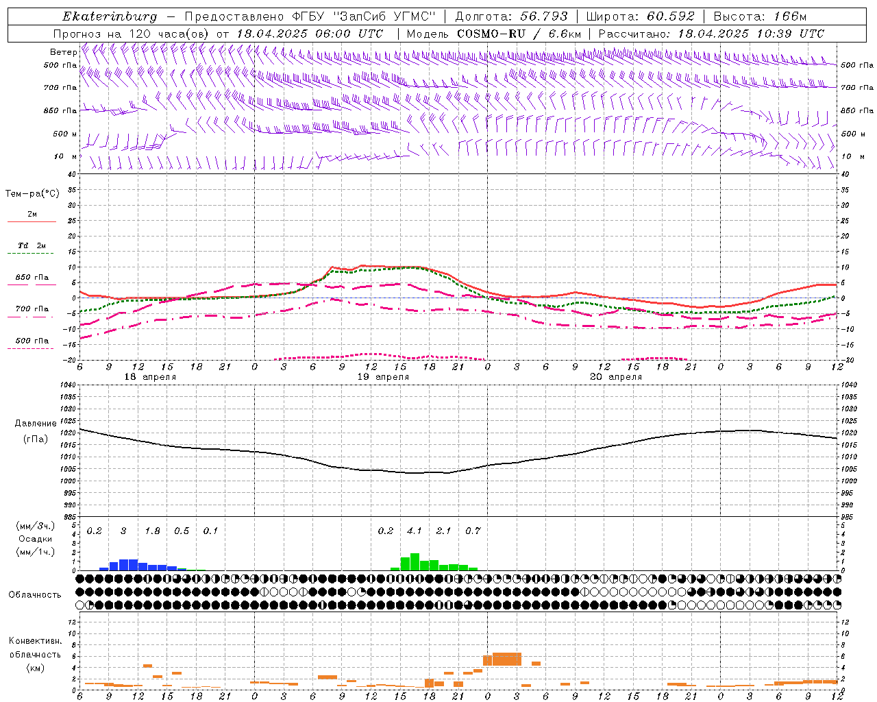Click the 'Тем-ра(°C)' axis title
The image size is (877, 702).
coord(32,194)
